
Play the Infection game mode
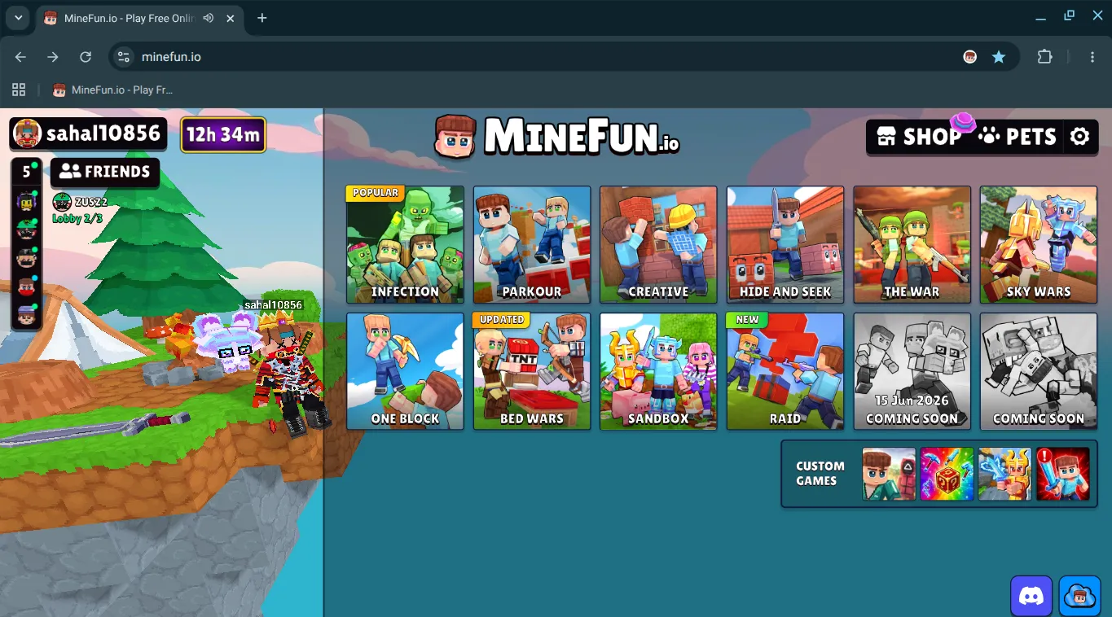click(x=405, y=244)
